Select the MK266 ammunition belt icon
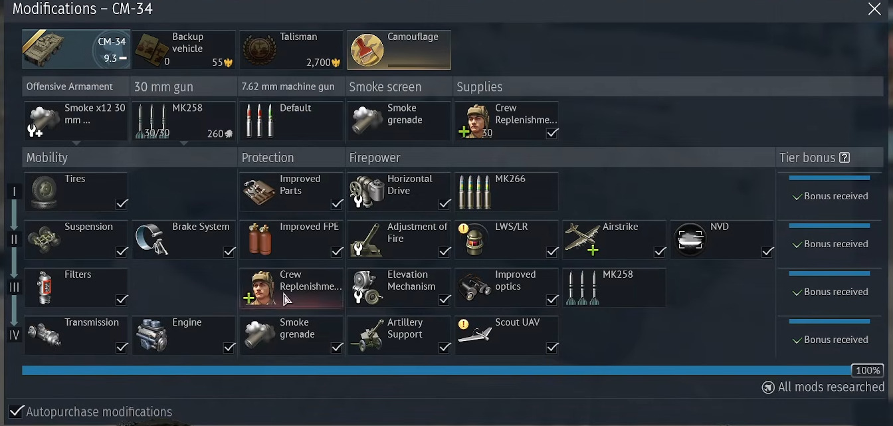Viewport: 893px width, 426px height. click(x=474, y=193)
